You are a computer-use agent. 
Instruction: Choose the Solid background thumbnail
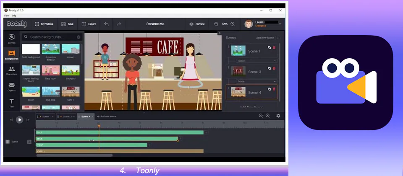click(x=31, y=49)
